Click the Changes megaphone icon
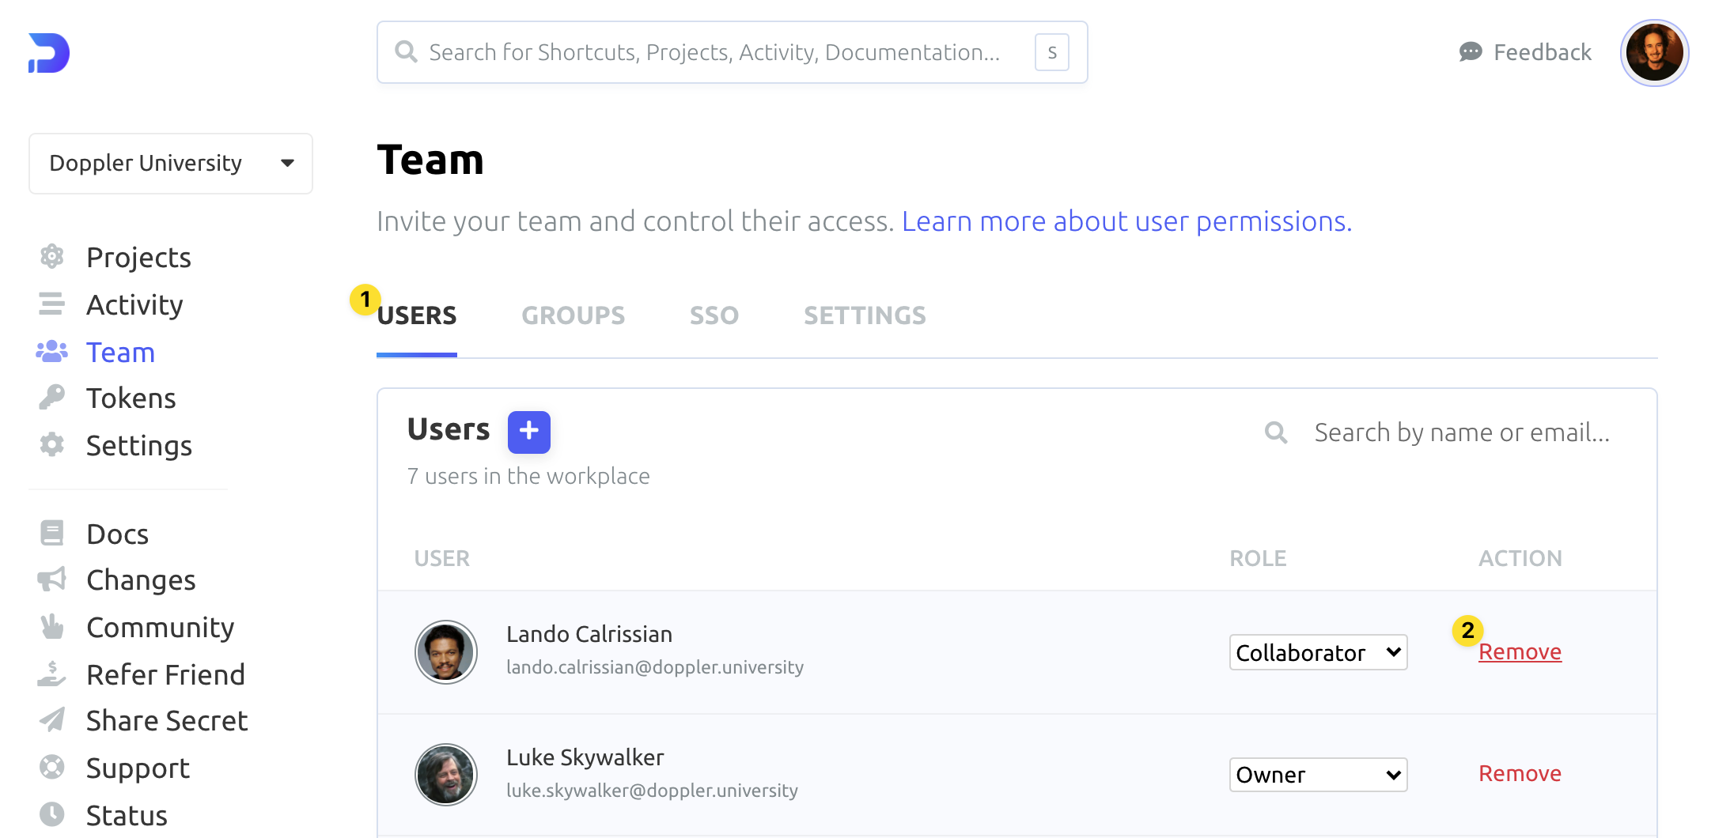This screenshot has height=838, width=1715. [x=52, y=579]
